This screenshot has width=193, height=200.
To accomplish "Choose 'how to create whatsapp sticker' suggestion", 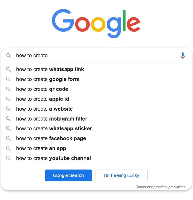I will pos(54,128).
